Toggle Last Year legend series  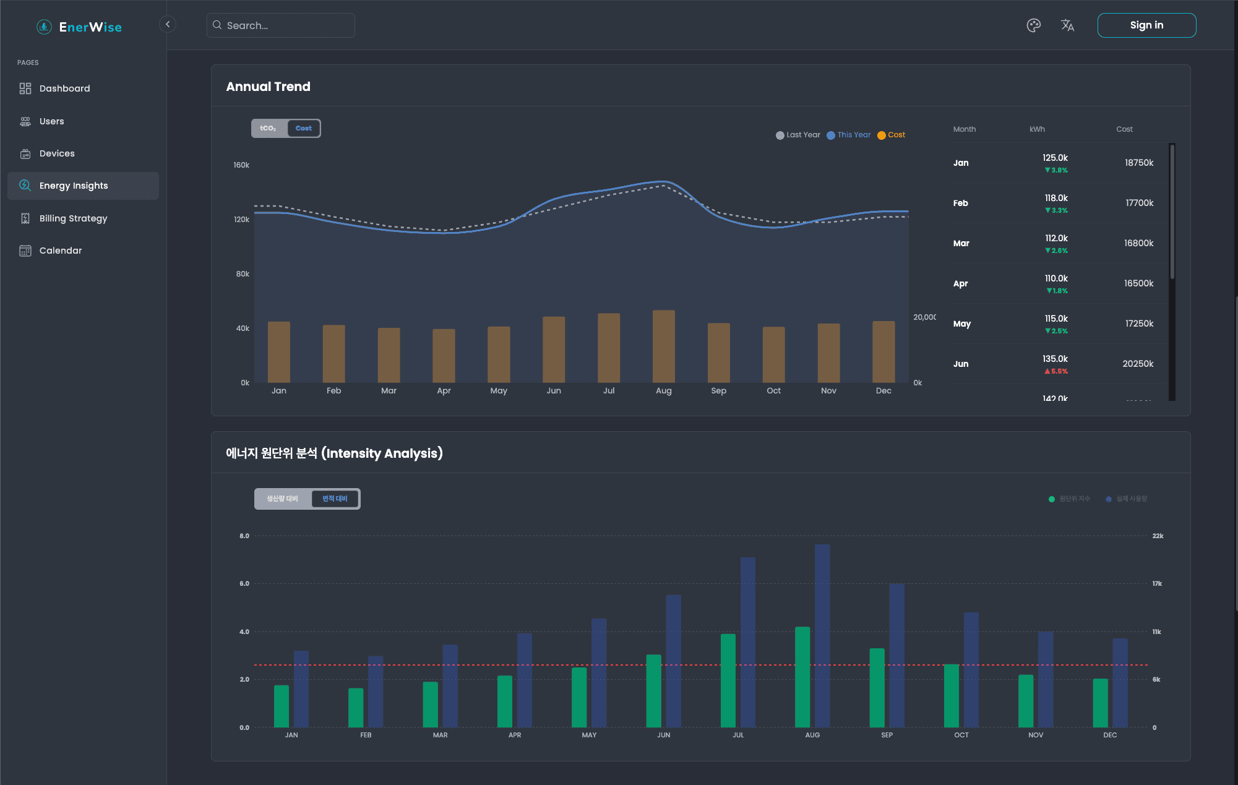tap(798, 135)
